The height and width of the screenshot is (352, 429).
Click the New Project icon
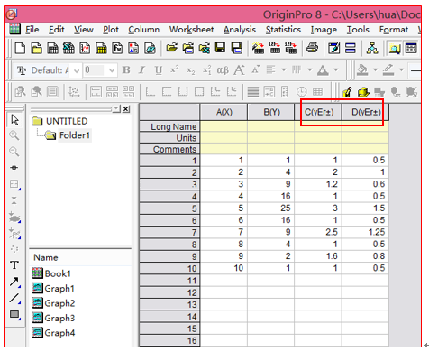click(20, 48)
